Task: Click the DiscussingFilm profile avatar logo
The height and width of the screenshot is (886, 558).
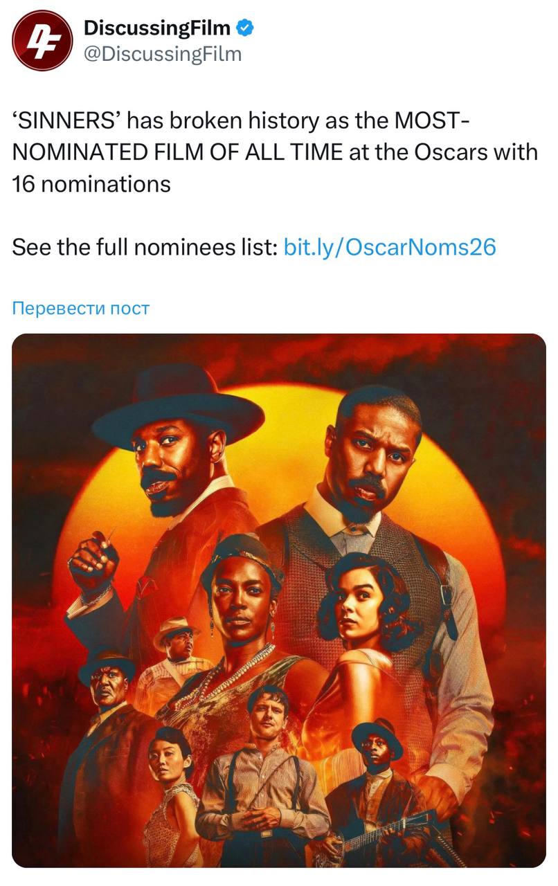Action: point(42,41)
